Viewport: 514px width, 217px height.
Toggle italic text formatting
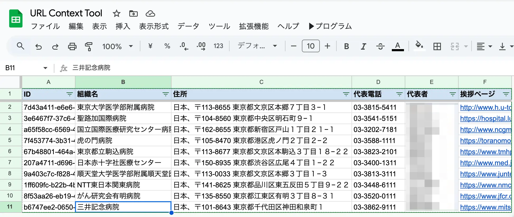(x=363, y=46)
